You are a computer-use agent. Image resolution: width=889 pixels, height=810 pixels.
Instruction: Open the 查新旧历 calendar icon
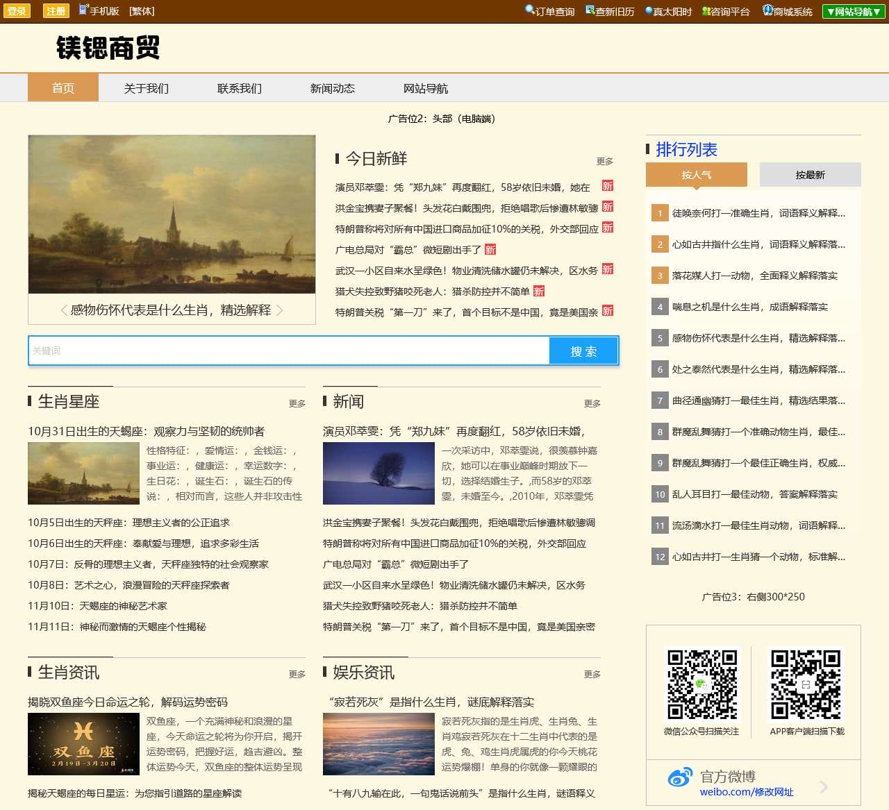coord(590,10)
